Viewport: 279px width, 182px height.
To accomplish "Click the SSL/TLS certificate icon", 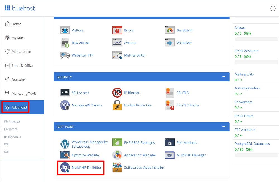I will [x=170, y=93].
